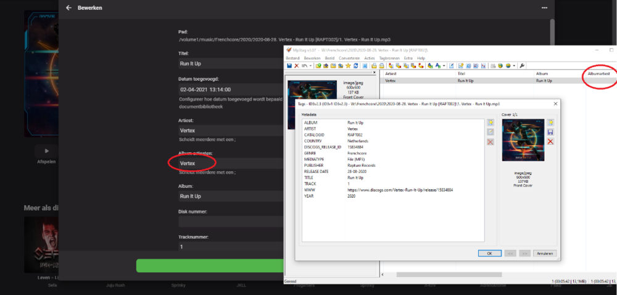Open the Acties menu
This screenshot has height=295, width=617.
click(370, 58)
